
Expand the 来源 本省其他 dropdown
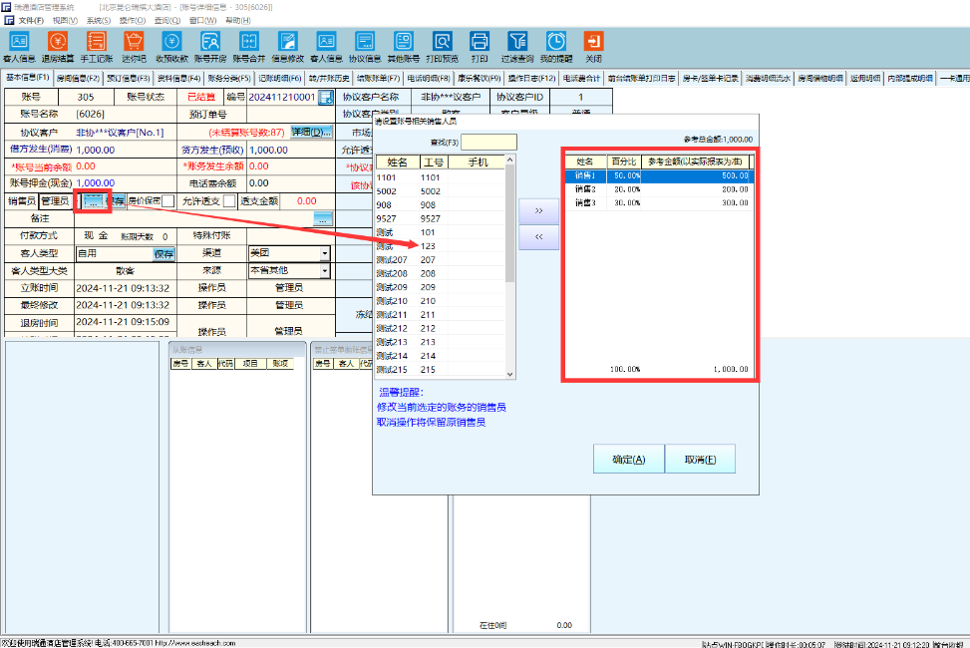pos(325,270)
